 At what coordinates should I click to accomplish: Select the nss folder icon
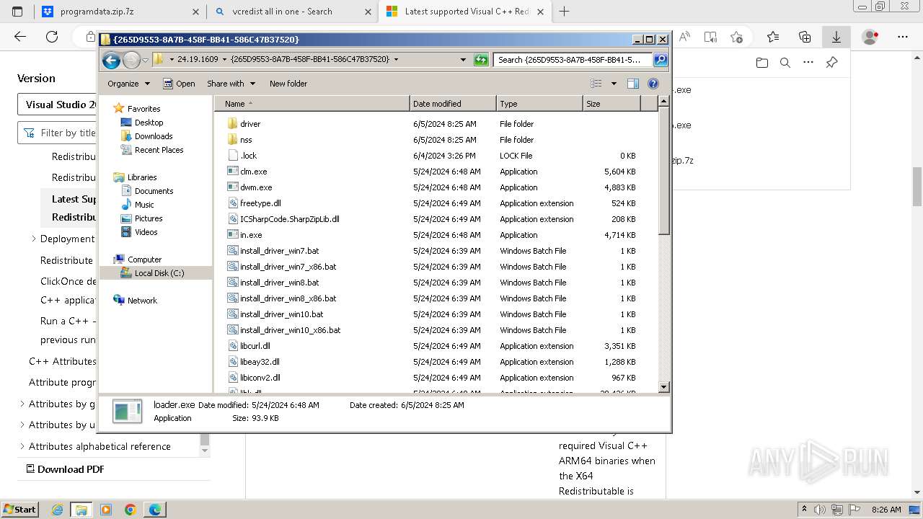tap(232, 140)
